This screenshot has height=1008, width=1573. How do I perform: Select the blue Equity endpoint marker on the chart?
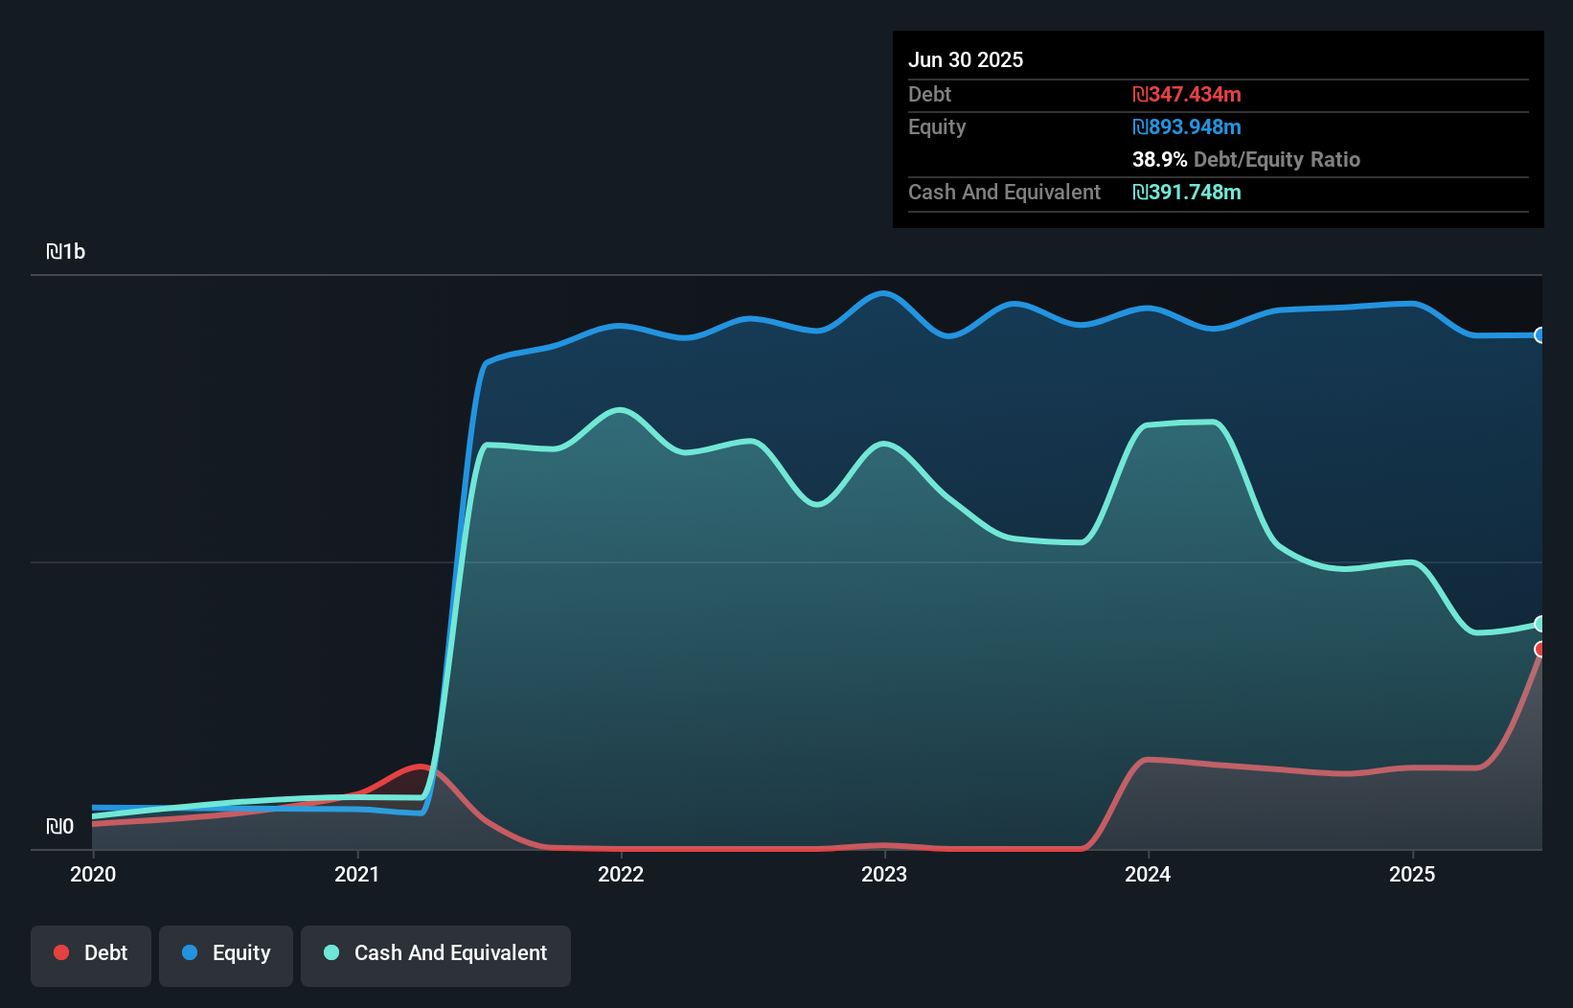point(1540,335)
